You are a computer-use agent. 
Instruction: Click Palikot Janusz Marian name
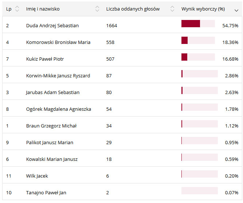(50, 142)
